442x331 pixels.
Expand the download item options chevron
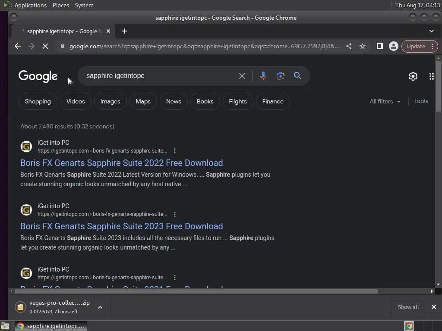pos(100,307)
